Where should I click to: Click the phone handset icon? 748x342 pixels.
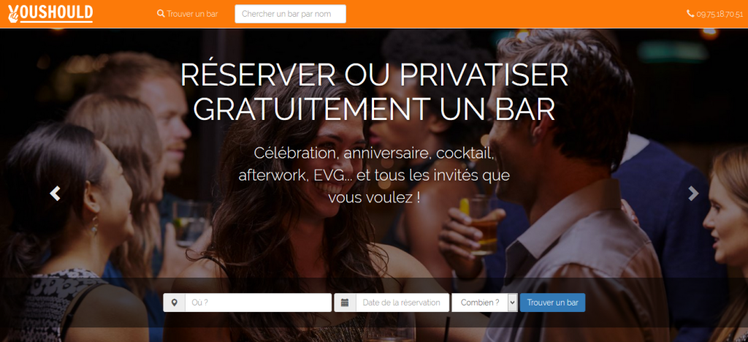click(x=690, y=13)
